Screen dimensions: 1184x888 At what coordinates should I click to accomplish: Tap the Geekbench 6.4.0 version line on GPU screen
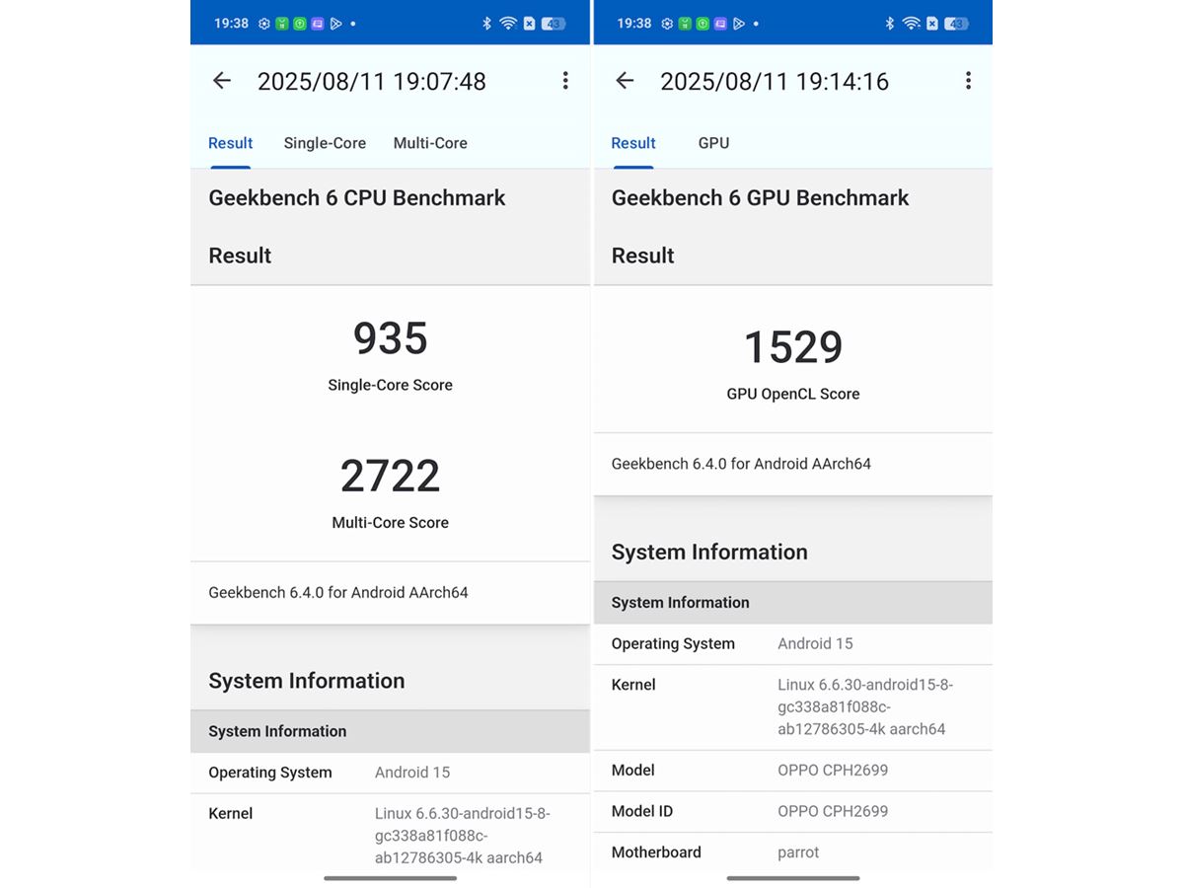pos(741,464)
